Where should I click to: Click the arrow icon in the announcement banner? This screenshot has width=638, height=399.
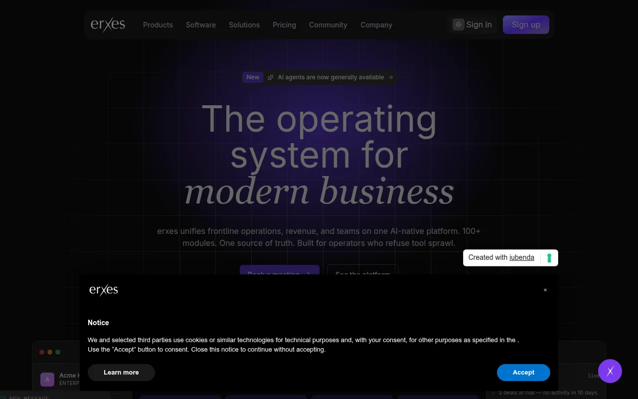[391, 77]
